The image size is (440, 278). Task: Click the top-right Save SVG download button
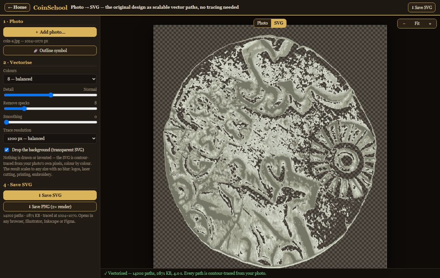tap(422, 7)
